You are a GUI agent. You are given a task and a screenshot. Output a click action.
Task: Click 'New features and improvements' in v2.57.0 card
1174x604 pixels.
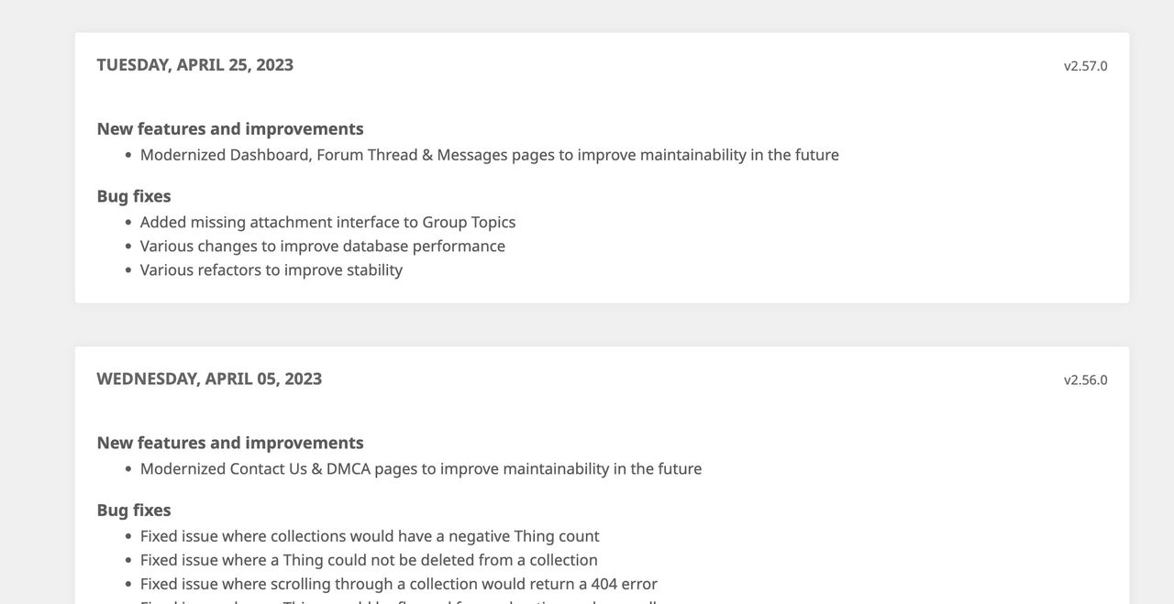click(230, 129)
